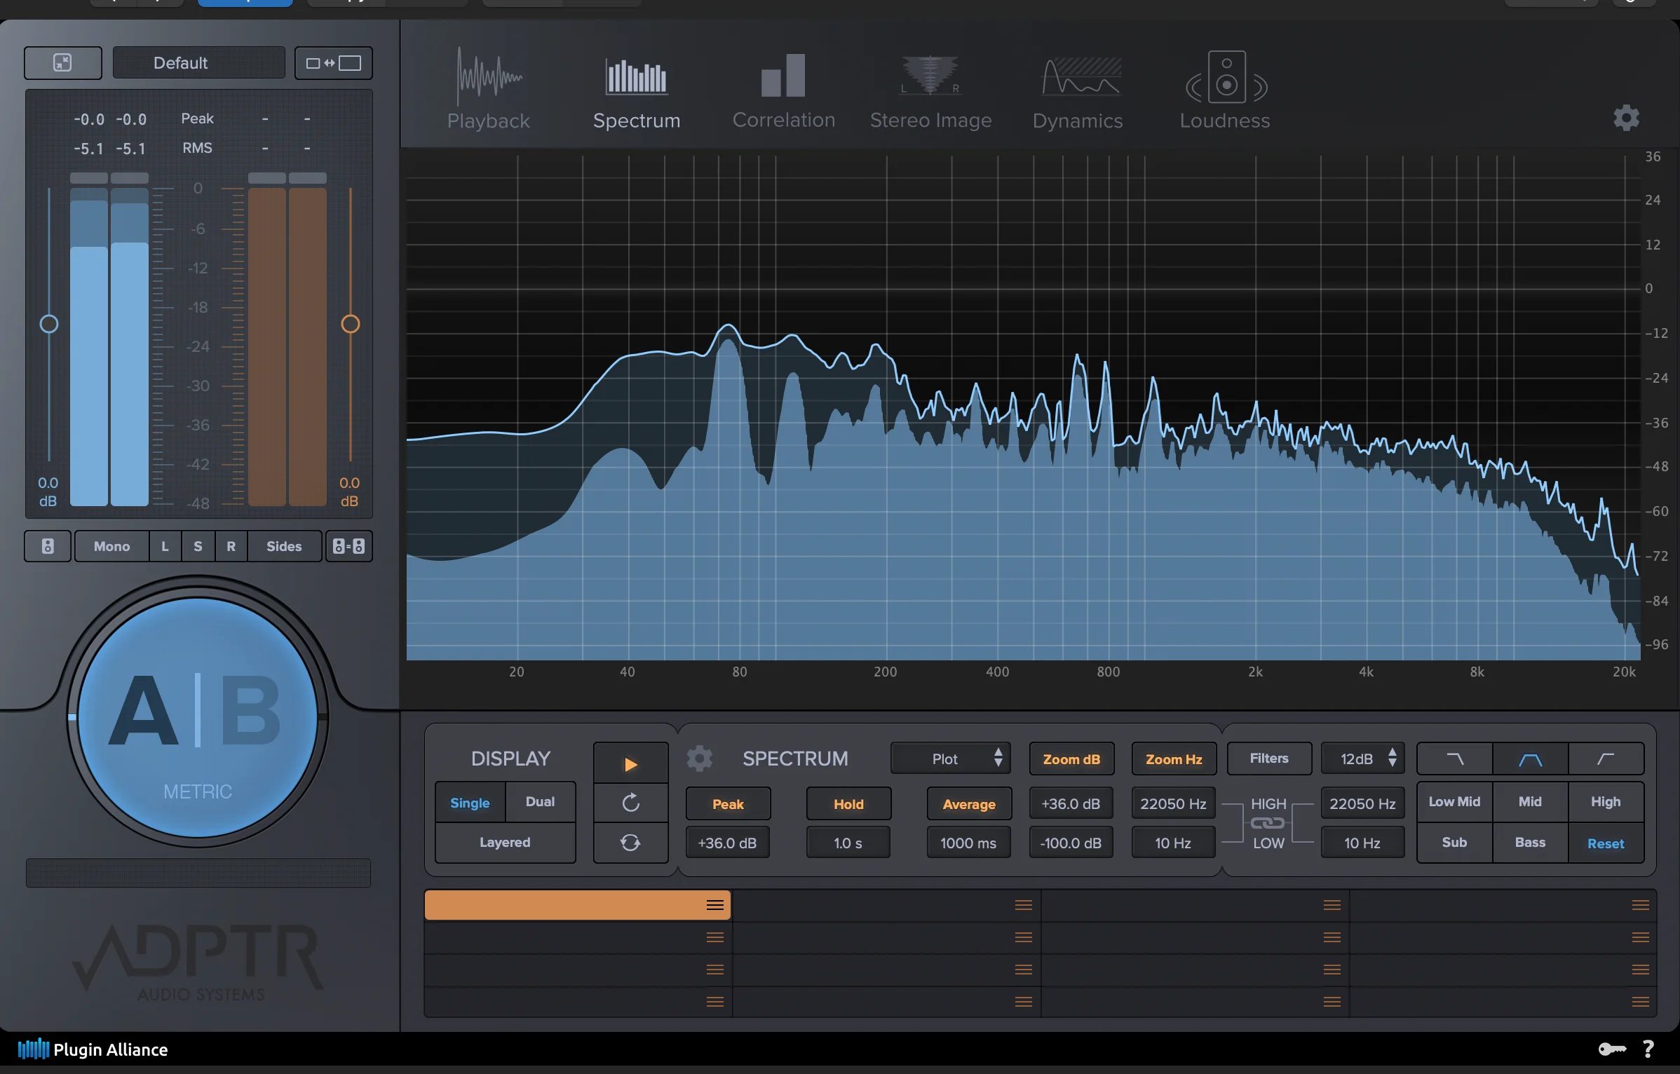Select the Sub band button

pos(1454,843)
